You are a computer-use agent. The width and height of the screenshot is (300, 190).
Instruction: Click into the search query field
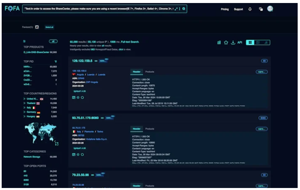point(99,9)
